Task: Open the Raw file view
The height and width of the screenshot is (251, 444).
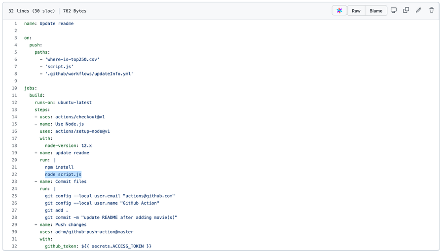Action: 356,11
